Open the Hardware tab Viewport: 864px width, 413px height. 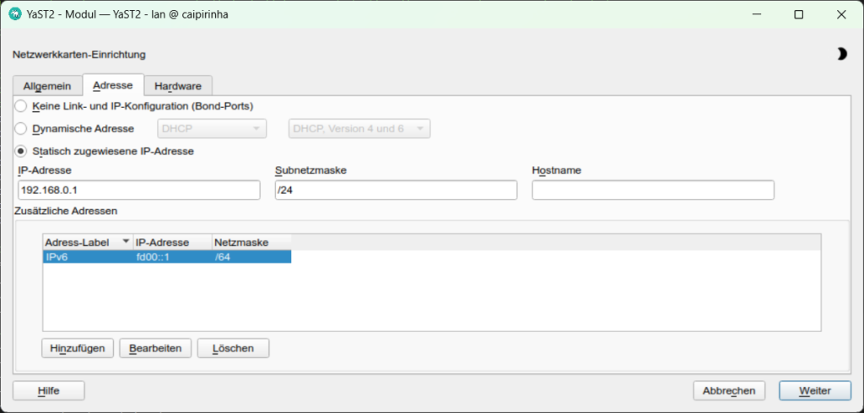coord(177,86)
